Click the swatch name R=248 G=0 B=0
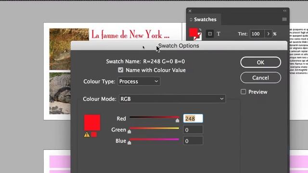 pos(164,62)
